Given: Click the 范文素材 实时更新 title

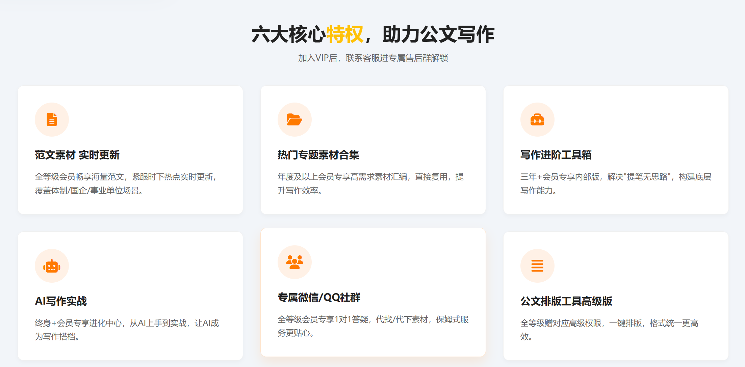Looking at the screenshot, I should (x=77, y=155).
